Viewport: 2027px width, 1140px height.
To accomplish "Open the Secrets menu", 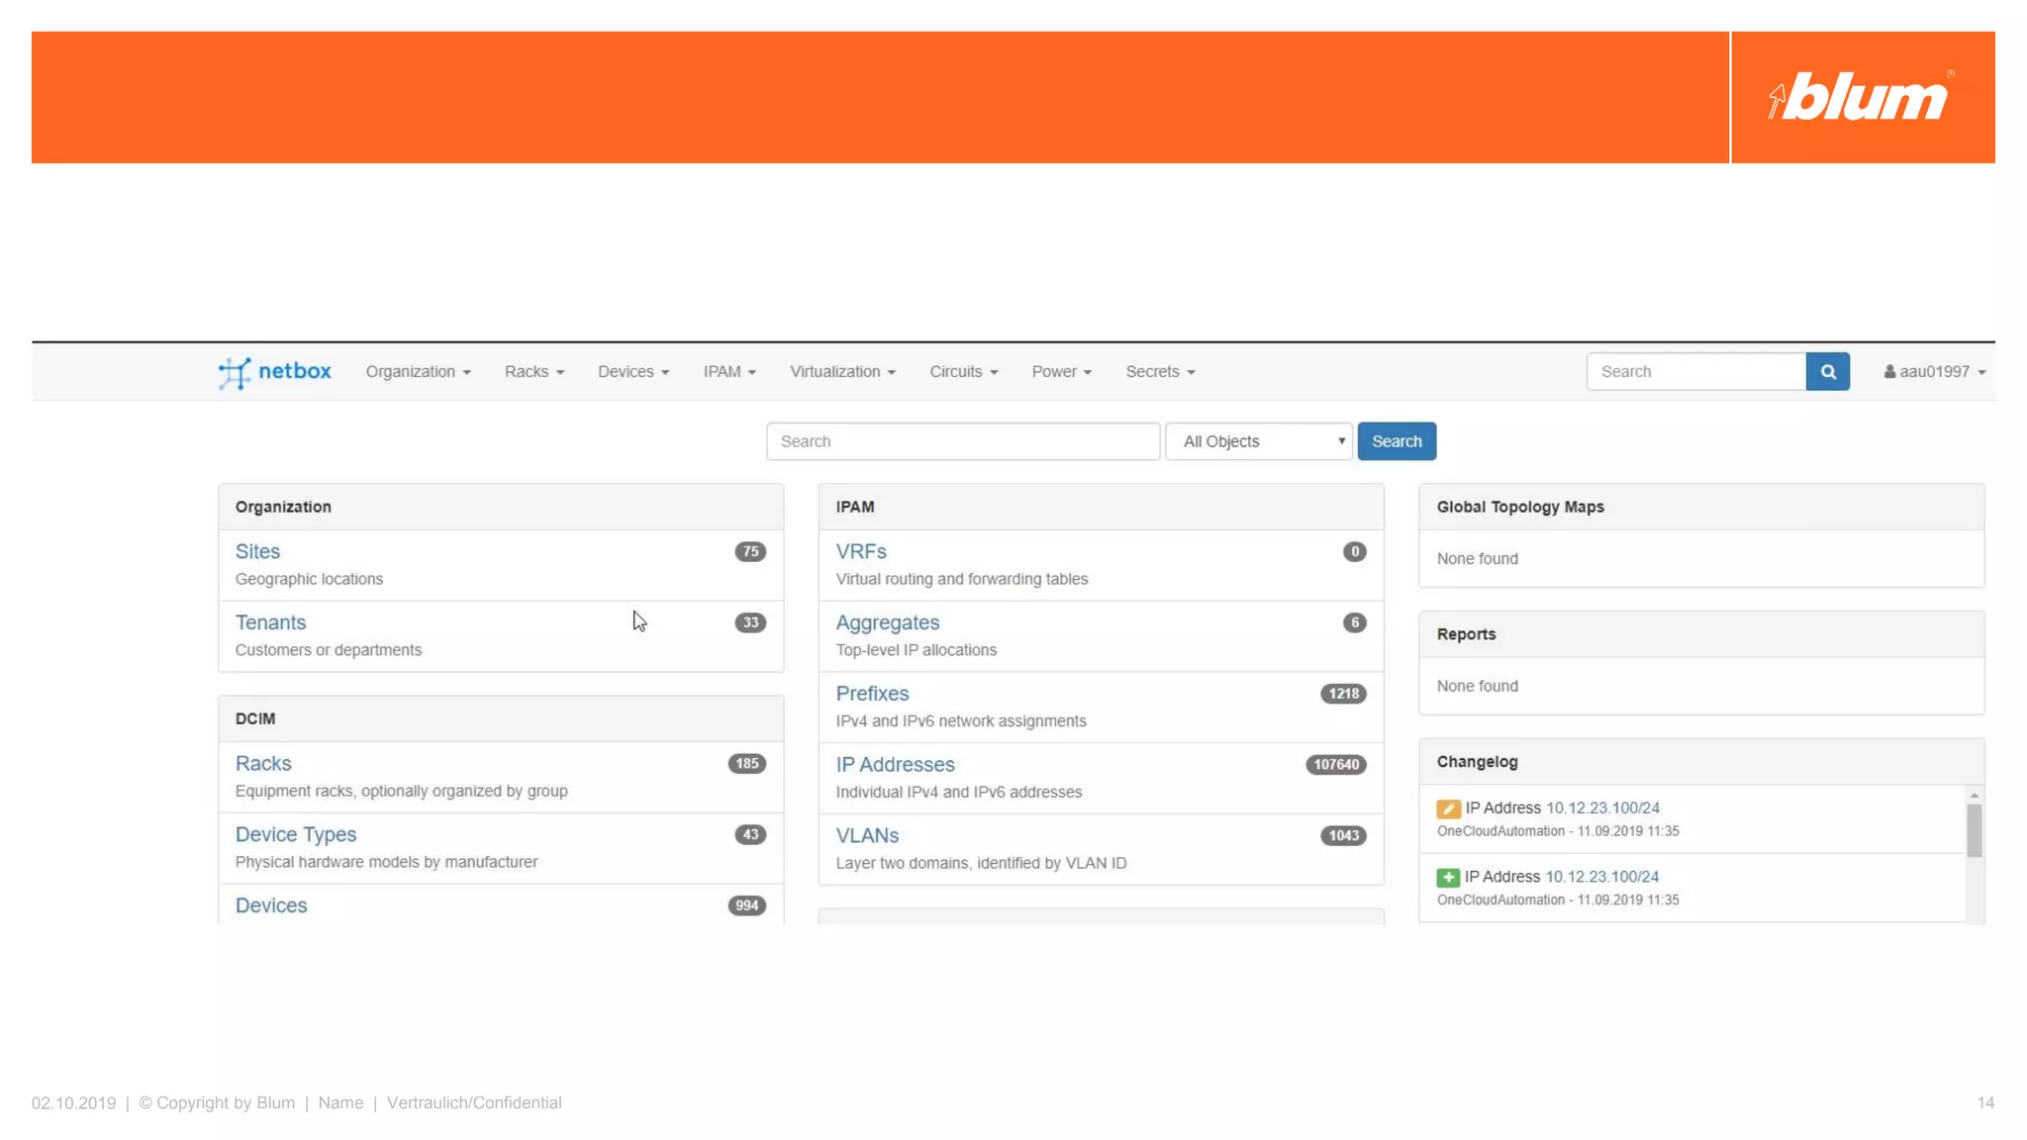I will (1160, 372).
